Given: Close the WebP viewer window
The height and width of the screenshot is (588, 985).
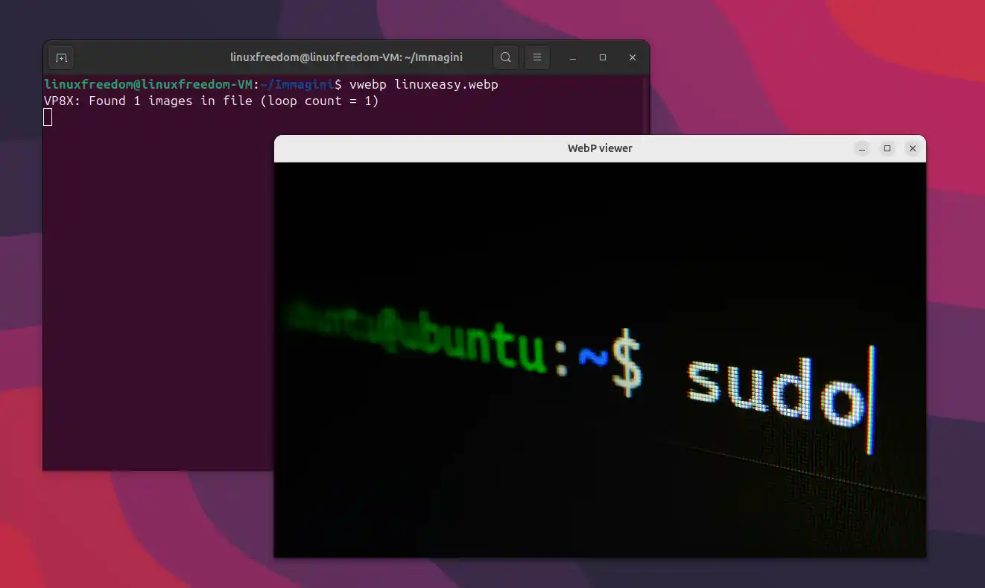Looking at the screenshot, I should (912, 148).
